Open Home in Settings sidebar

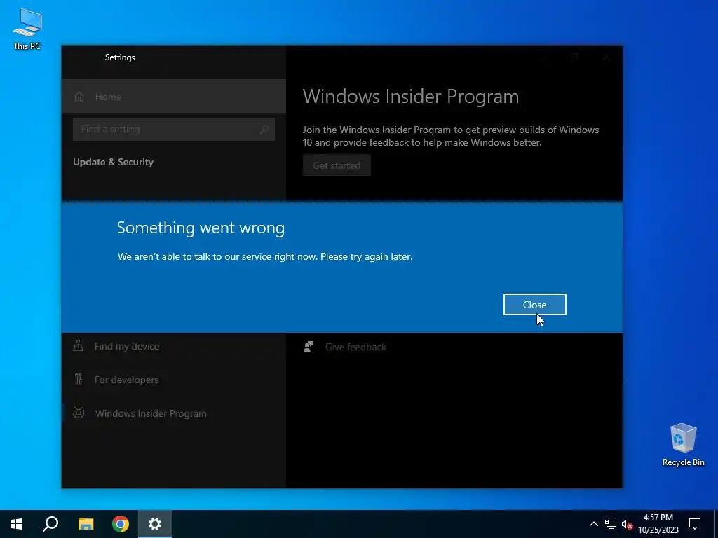click(x=174, y=96)
